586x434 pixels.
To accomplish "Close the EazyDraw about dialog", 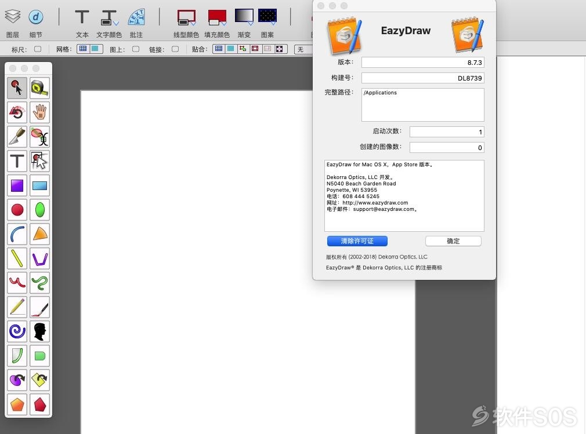I will pos(321,6).
